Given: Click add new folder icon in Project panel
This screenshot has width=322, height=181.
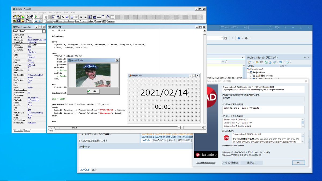Looking at the screenshot, I should coord(257,62).
